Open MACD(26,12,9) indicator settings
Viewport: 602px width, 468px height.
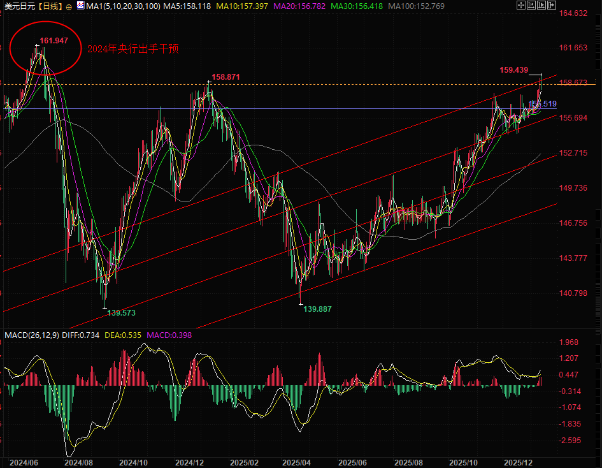[x=31, y=335]
